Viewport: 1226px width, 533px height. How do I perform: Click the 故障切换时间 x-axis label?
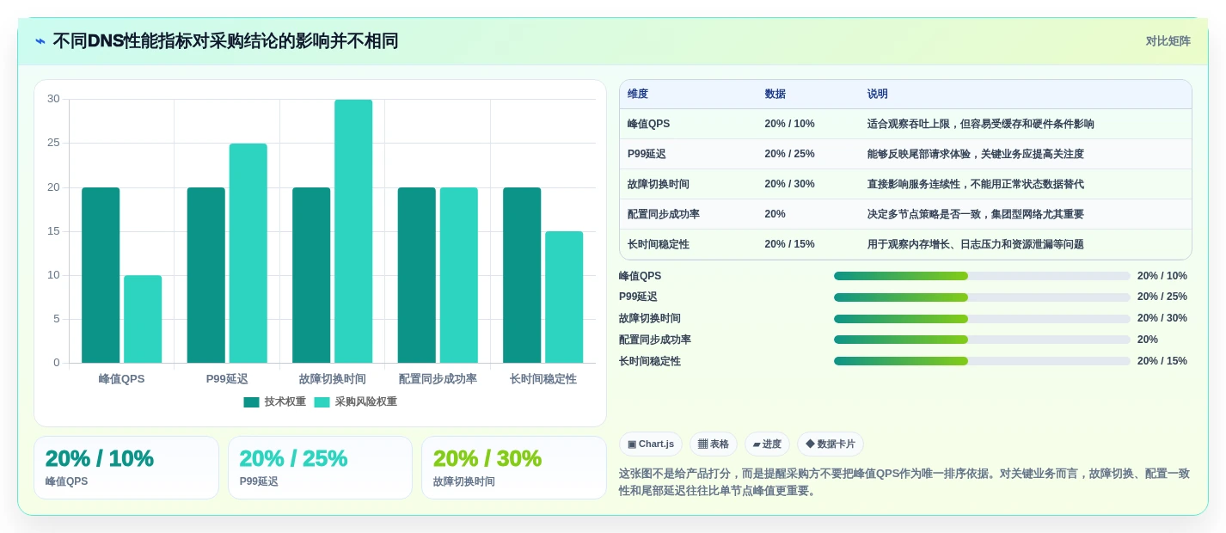(332, 379)
